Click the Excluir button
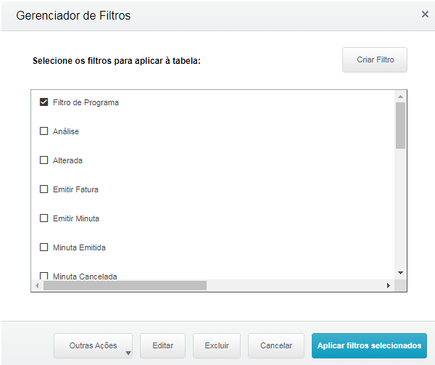The image size is (435, 365). click(217, 345)
